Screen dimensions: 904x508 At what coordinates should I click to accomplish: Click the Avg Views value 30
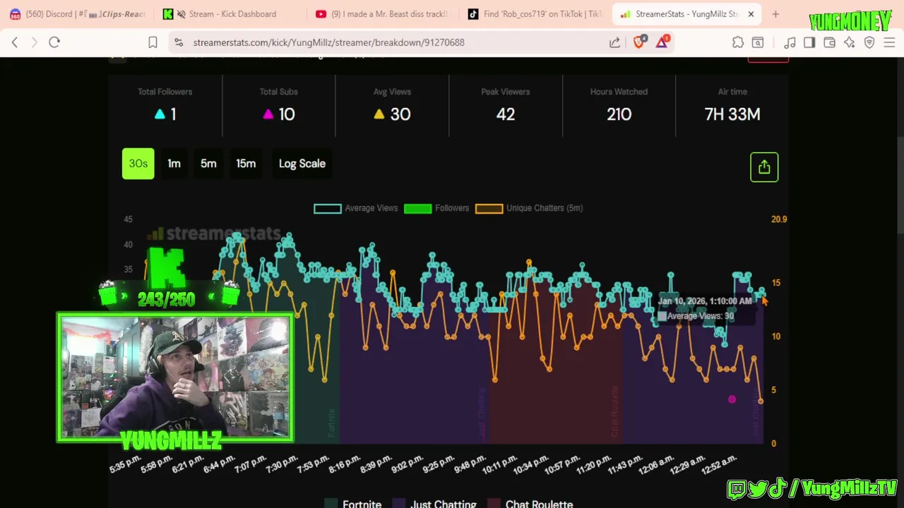point(400,114)
